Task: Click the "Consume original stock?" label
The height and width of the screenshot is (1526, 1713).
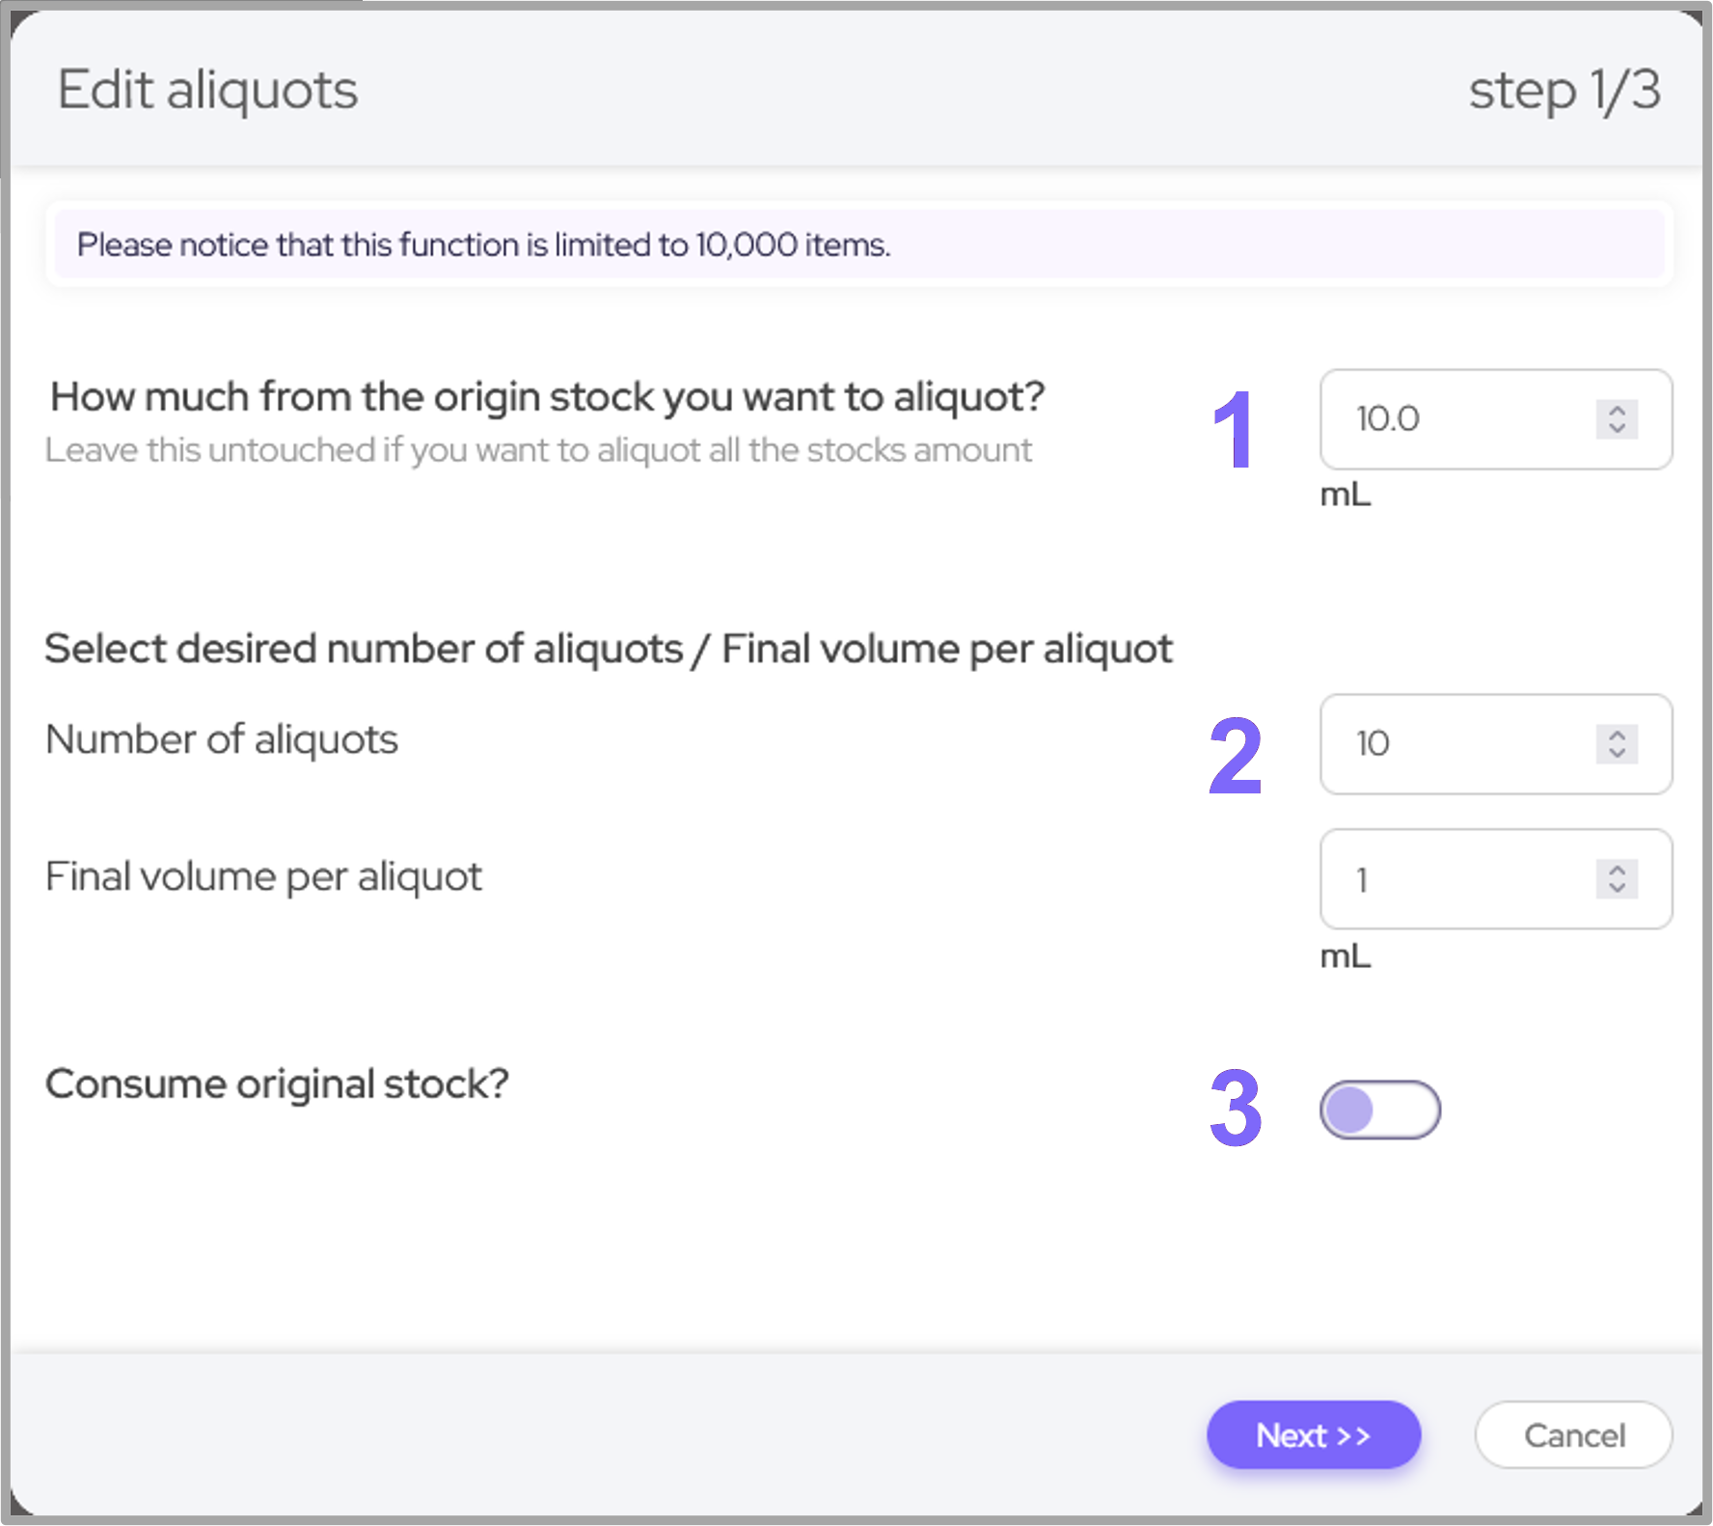Action: (277, 1084)
